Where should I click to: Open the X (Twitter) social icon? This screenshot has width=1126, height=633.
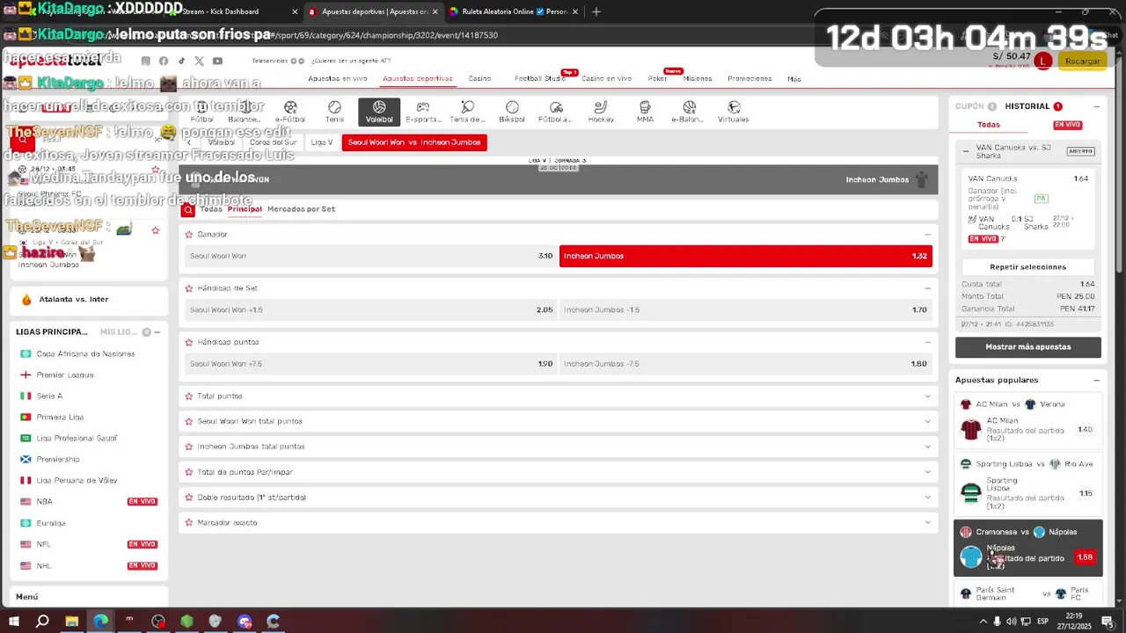pos(199,61)
